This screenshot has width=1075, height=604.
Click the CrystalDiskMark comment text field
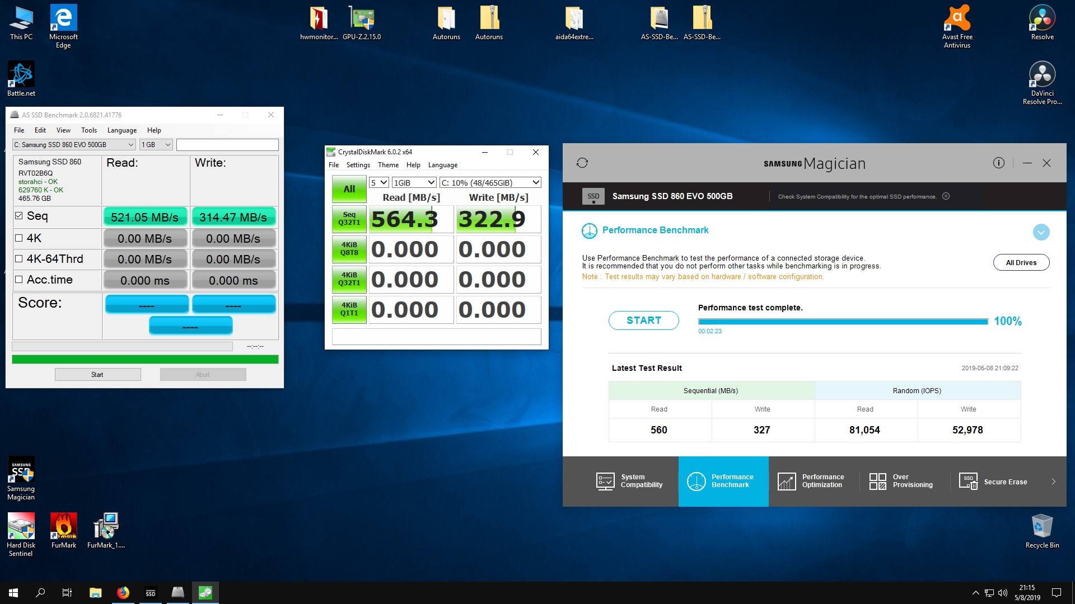pos(436,337)
